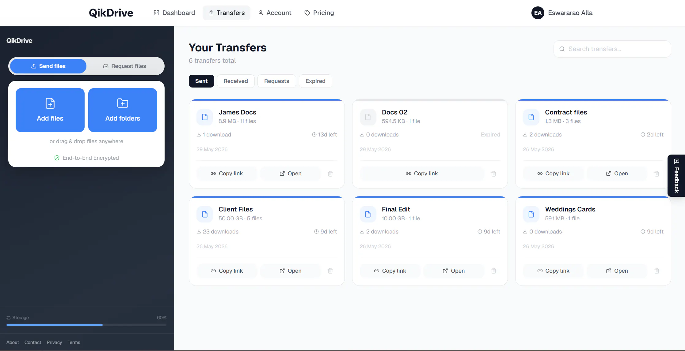This screenshot has width=685, height=351.
Task: Click the Final Edit document icon
Action: 368,214
